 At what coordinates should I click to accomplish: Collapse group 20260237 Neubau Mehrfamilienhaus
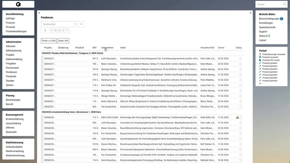coord(72,53)
